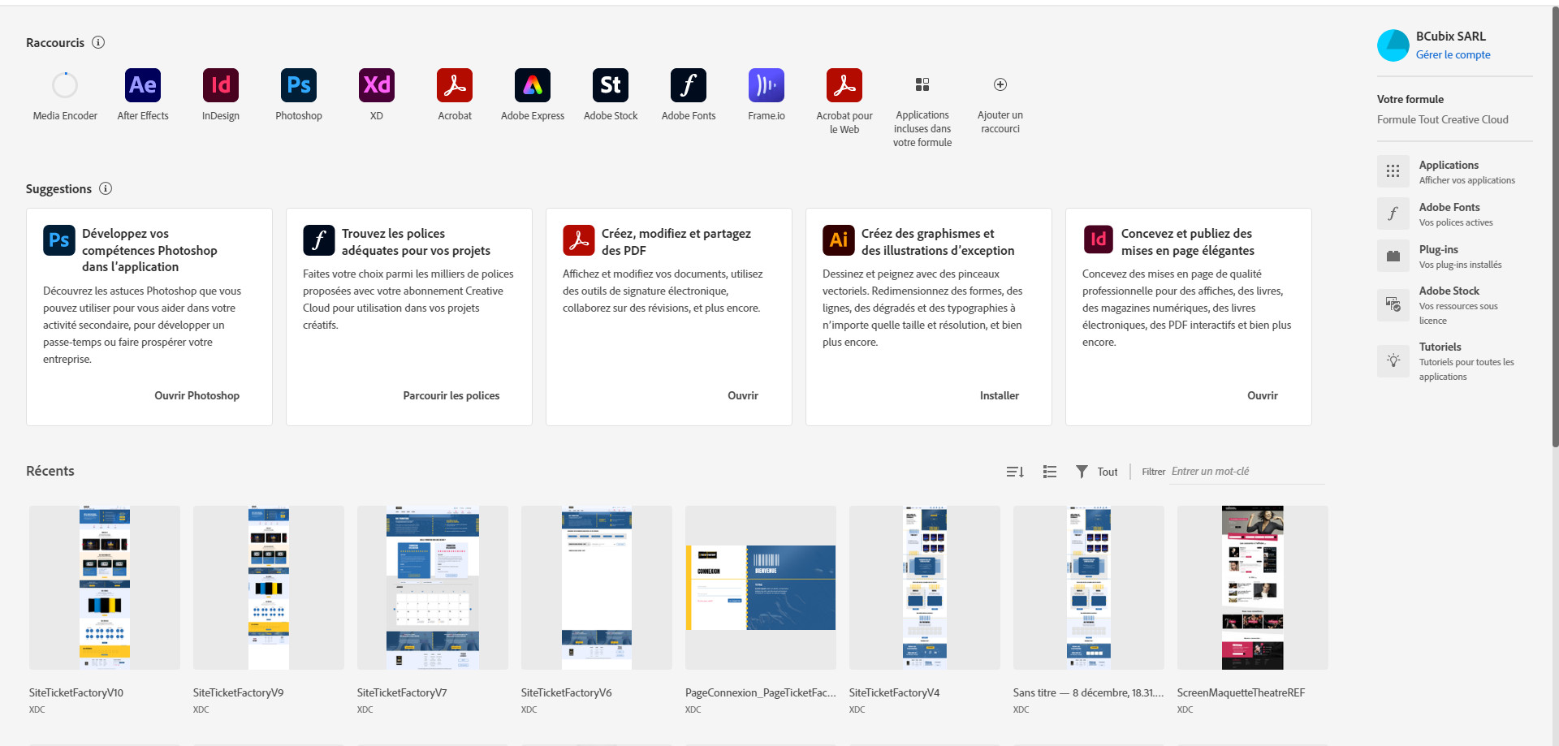Click the Récents section heading
The image size is (1559, 746).
(50, 471)
